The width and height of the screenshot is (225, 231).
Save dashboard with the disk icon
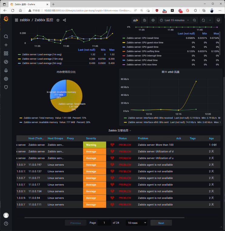coord(144,20)
